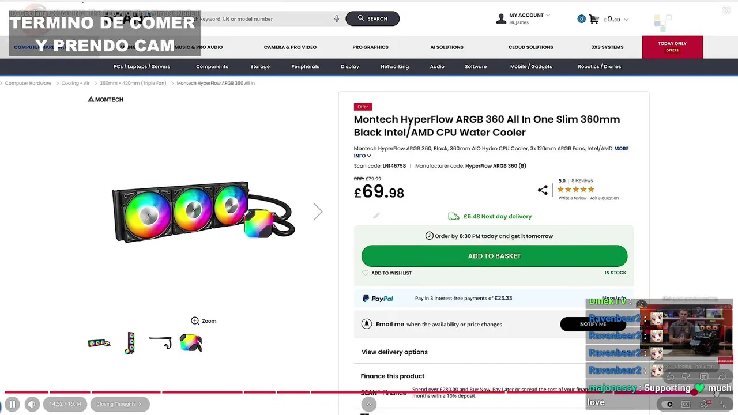Screen dimensions: 738x415
Task: Expand the My Account dropdown arrow
Action: tap(548, 15)
